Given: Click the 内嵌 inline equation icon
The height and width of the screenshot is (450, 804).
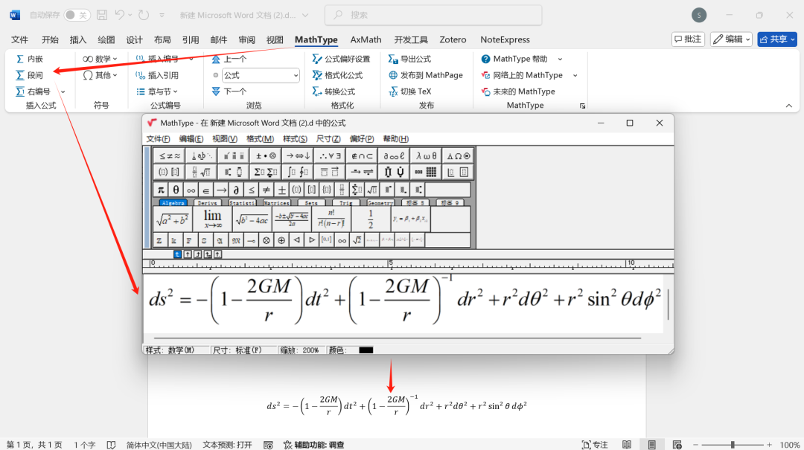Looking at the screenshot, I should (x=30, y=59).
